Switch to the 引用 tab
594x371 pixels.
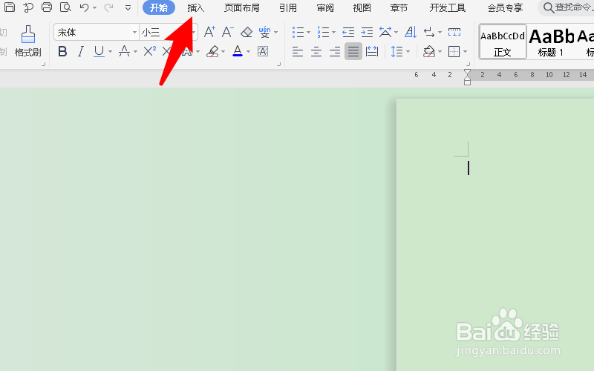click(288, 7)
